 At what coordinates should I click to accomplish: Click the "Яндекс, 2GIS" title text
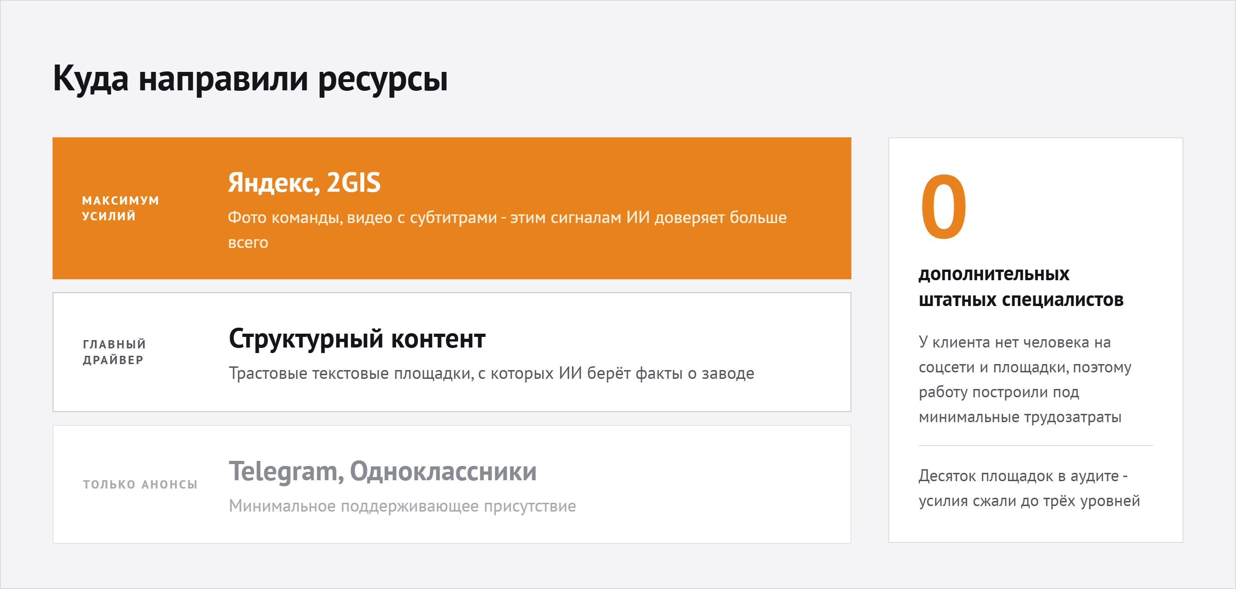pos(304,183)
